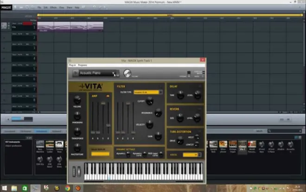This screenshot has width=306, height=192.
Task: Click the search field in media pool
Action: [x=285, y=131]
